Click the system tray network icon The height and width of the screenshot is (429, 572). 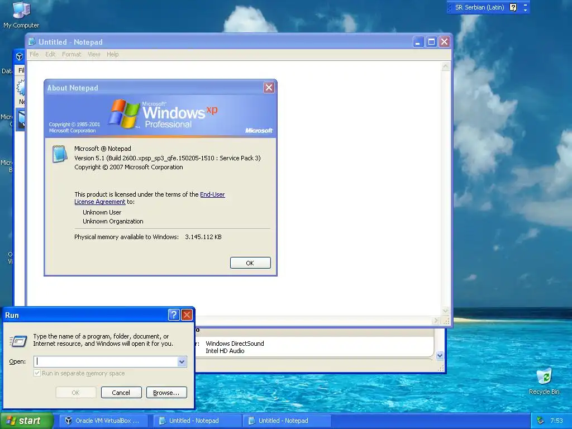(540, 421)
